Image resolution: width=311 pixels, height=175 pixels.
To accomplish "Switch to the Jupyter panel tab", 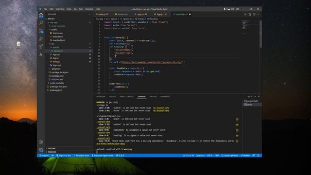I will point(153,96).
